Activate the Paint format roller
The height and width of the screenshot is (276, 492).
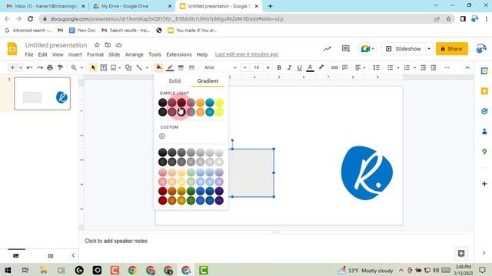click(x=60, y=67)
